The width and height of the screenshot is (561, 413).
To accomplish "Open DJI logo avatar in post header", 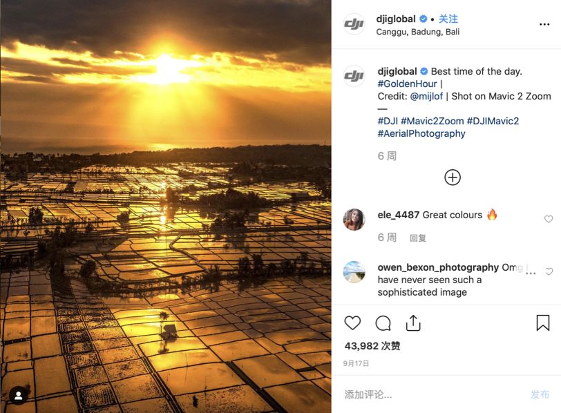I will click(x=354, y=24).
